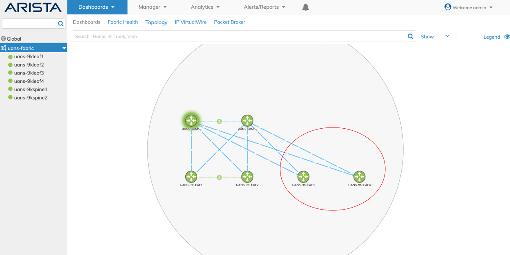Switch to the Dashboards sub-tab
Screen dimensions: 510x255
(86, 22)
